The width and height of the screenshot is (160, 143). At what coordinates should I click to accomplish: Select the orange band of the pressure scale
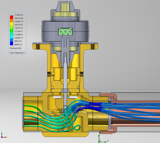(11, 20)
